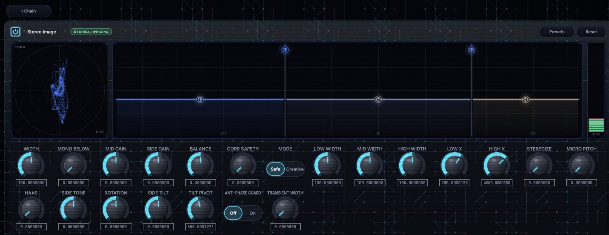Click the High Width knob
Image resolution: width=609 pixels, height=235 pixels.
click(x=412, y=166)
